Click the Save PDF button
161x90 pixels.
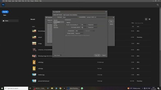[x=97, y=55]
